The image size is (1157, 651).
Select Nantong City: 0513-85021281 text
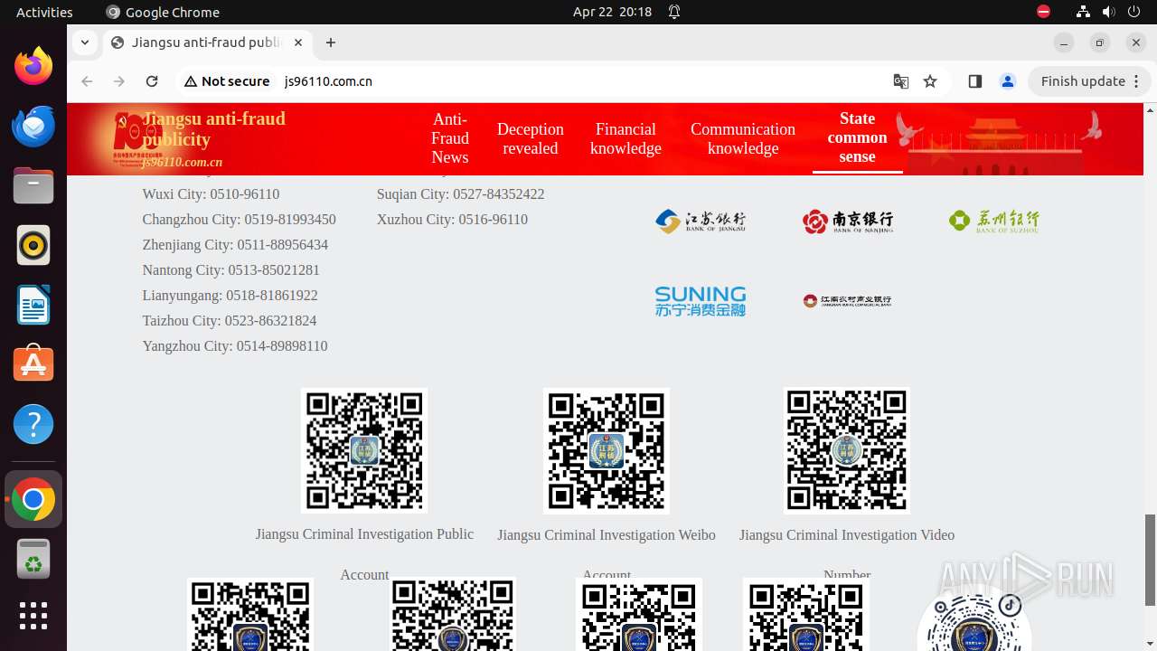point(230,270)
